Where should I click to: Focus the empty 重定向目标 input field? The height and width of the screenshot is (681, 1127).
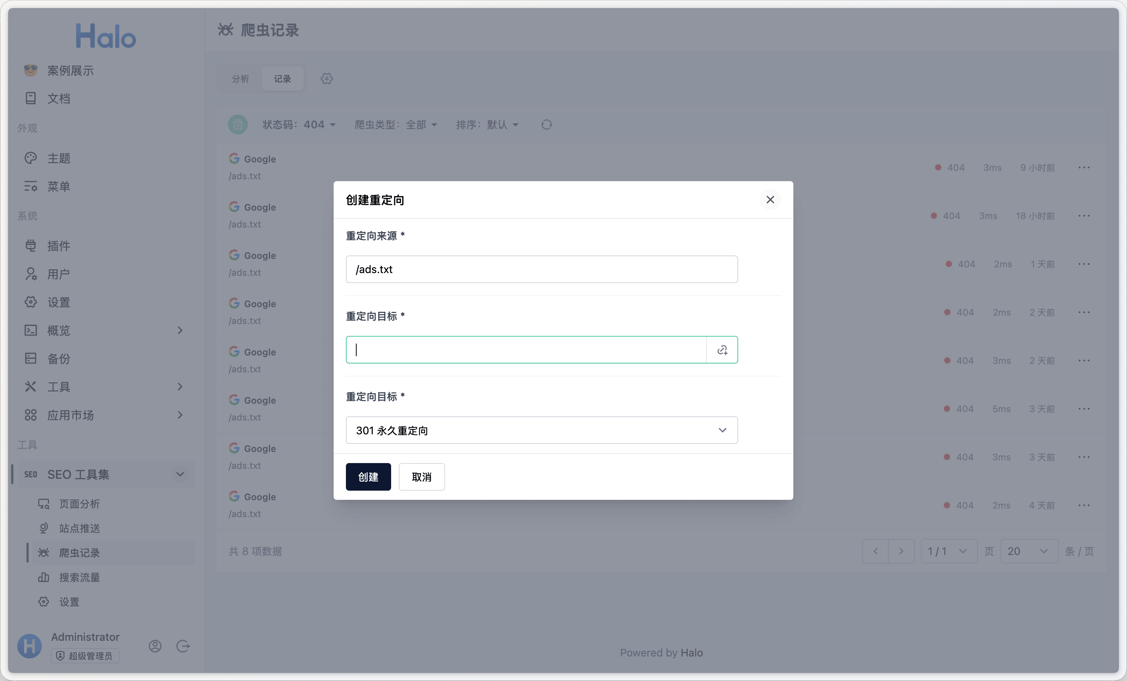(x=526, y=350)
